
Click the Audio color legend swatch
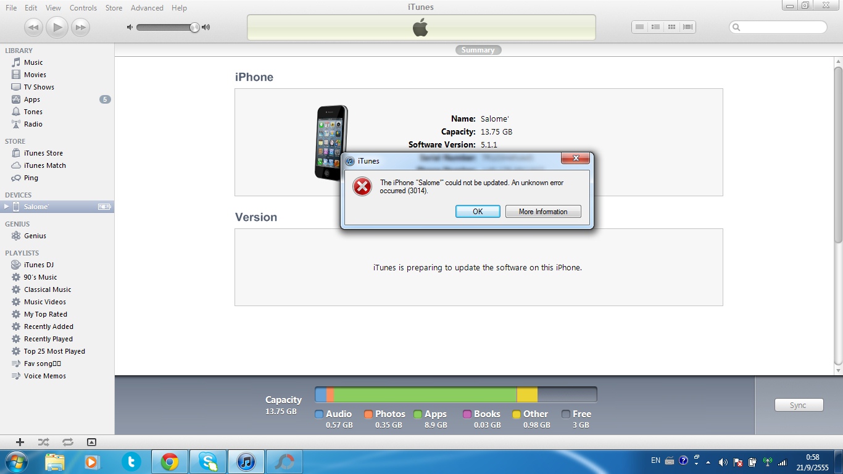(319, 414)
